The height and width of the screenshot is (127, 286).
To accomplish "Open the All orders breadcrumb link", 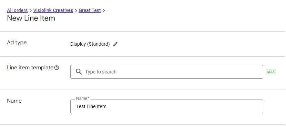I will 17,10.
